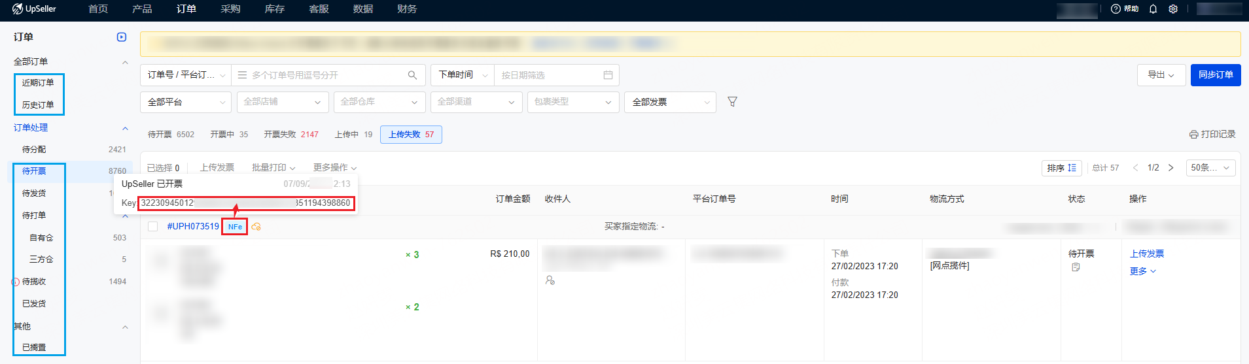Viewport: 1249px width, 364px height.
Task: Open the 全部平台 platform dropdown
Action: (x=185, y=102)
